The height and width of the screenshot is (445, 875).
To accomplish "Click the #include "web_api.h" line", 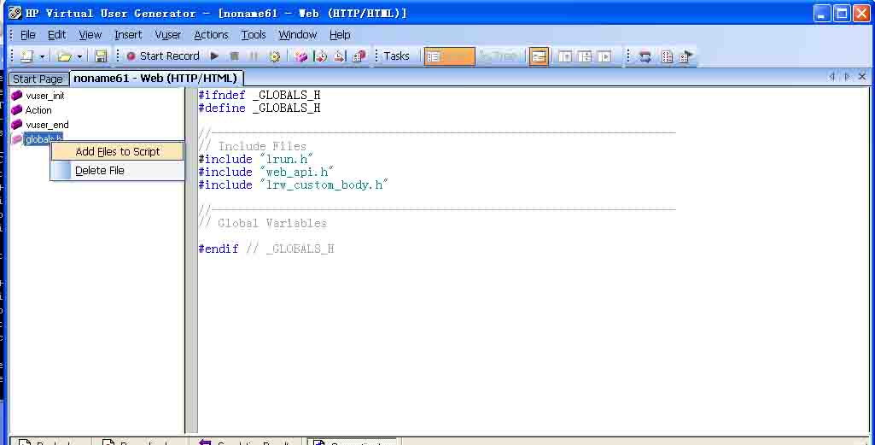I will point(266,172).
